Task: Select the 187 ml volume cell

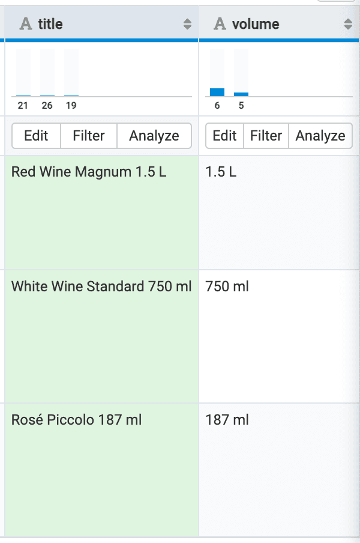Action: pyautogui.click(x=279, y=469)
